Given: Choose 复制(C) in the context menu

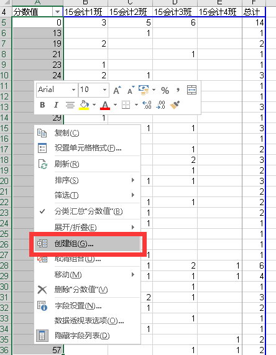Looking at the screenshot, I should click(88, 133).
